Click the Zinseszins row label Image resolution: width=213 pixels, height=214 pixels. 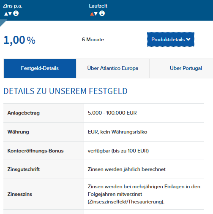[20, 194]
